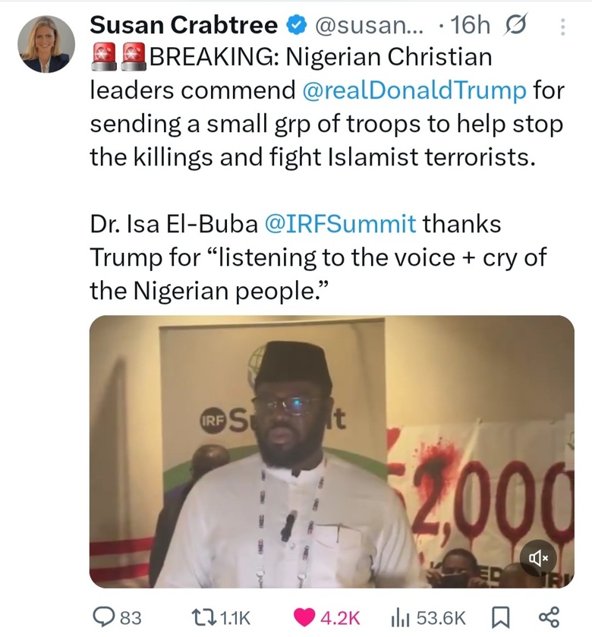Open the tweet via the 16h timestamp
Screen dimensions: 592x637
click(470, 26)
